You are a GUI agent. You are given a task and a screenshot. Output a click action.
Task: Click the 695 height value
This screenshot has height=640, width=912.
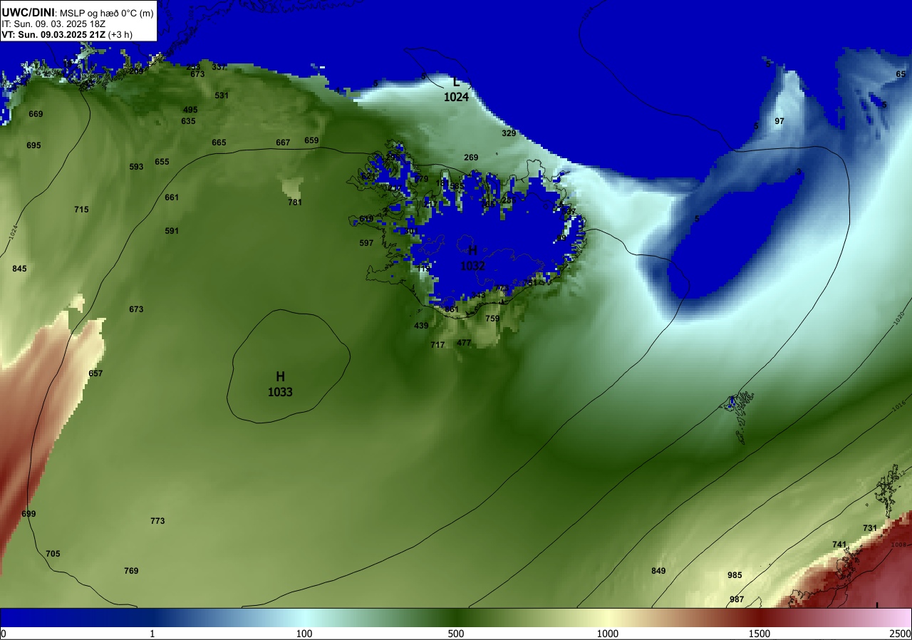(x=33, y=145)
